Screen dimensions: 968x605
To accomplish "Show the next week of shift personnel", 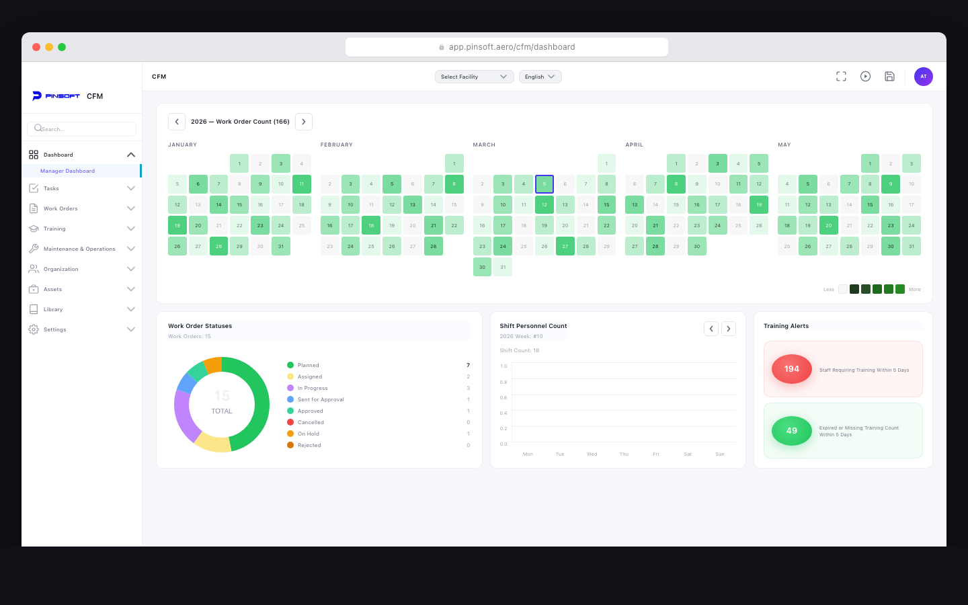I will (x=729, y=329).
